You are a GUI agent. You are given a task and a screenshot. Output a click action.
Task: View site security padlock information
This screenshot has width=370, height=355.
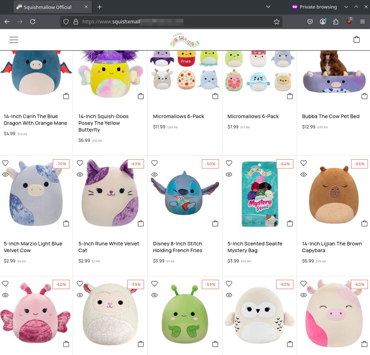pyautogui.click(x=76, y=22)
